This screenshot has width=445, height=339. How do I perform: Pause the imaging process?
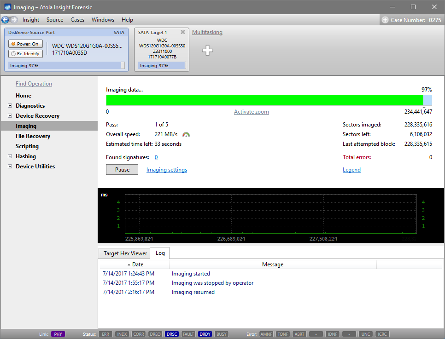coord(122,170)
